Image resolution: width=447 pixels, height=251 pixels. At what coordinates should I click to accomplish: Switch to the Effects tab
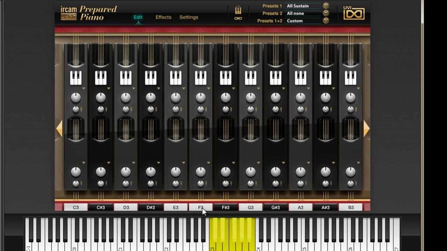(163, 17)
